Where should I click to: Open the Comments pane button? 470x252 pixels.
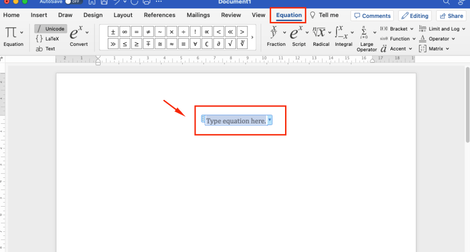(372, 16)
